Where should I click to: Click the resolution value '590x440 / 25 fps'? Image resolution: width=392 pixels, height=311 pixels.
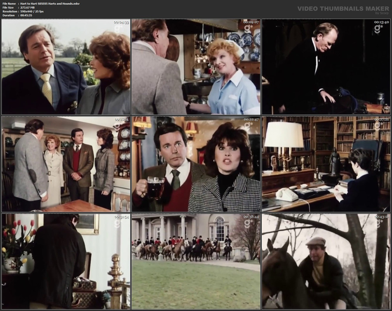pyautogui.click(x=32, y=11)
